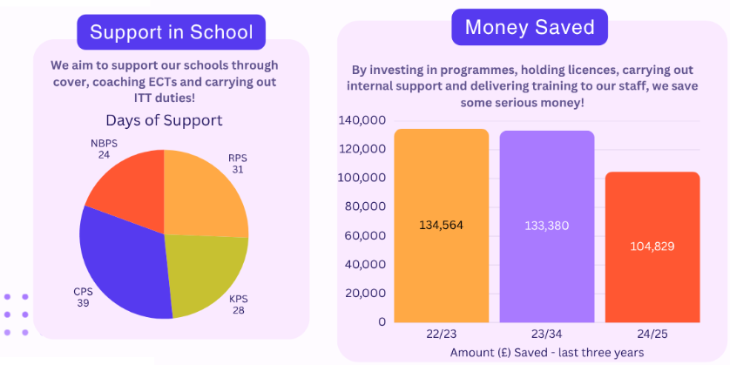Click the Amount (£) Saved axis caption
This screenshot has height=365, width=730.
(546, 352)
